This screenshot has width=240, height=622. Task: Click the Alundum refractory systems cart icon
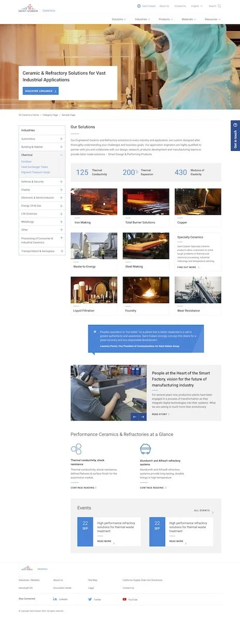[x=145, y=448]
